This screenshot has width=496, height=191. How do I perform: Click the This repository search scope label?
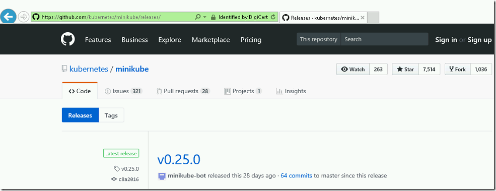319,39
